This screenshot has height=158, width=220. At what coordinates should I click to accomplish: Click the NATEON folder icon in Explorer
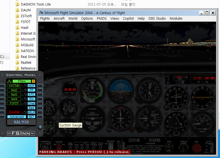coord(18,51)
